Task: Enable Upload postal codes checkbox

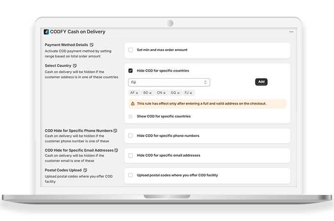Action: tap(131, 175)
